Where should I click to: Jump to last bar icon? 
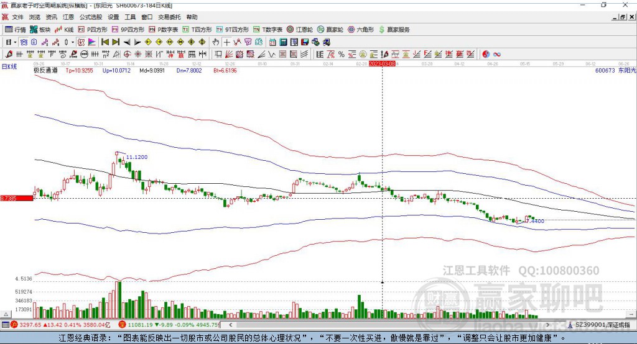[x=116, y=42]
